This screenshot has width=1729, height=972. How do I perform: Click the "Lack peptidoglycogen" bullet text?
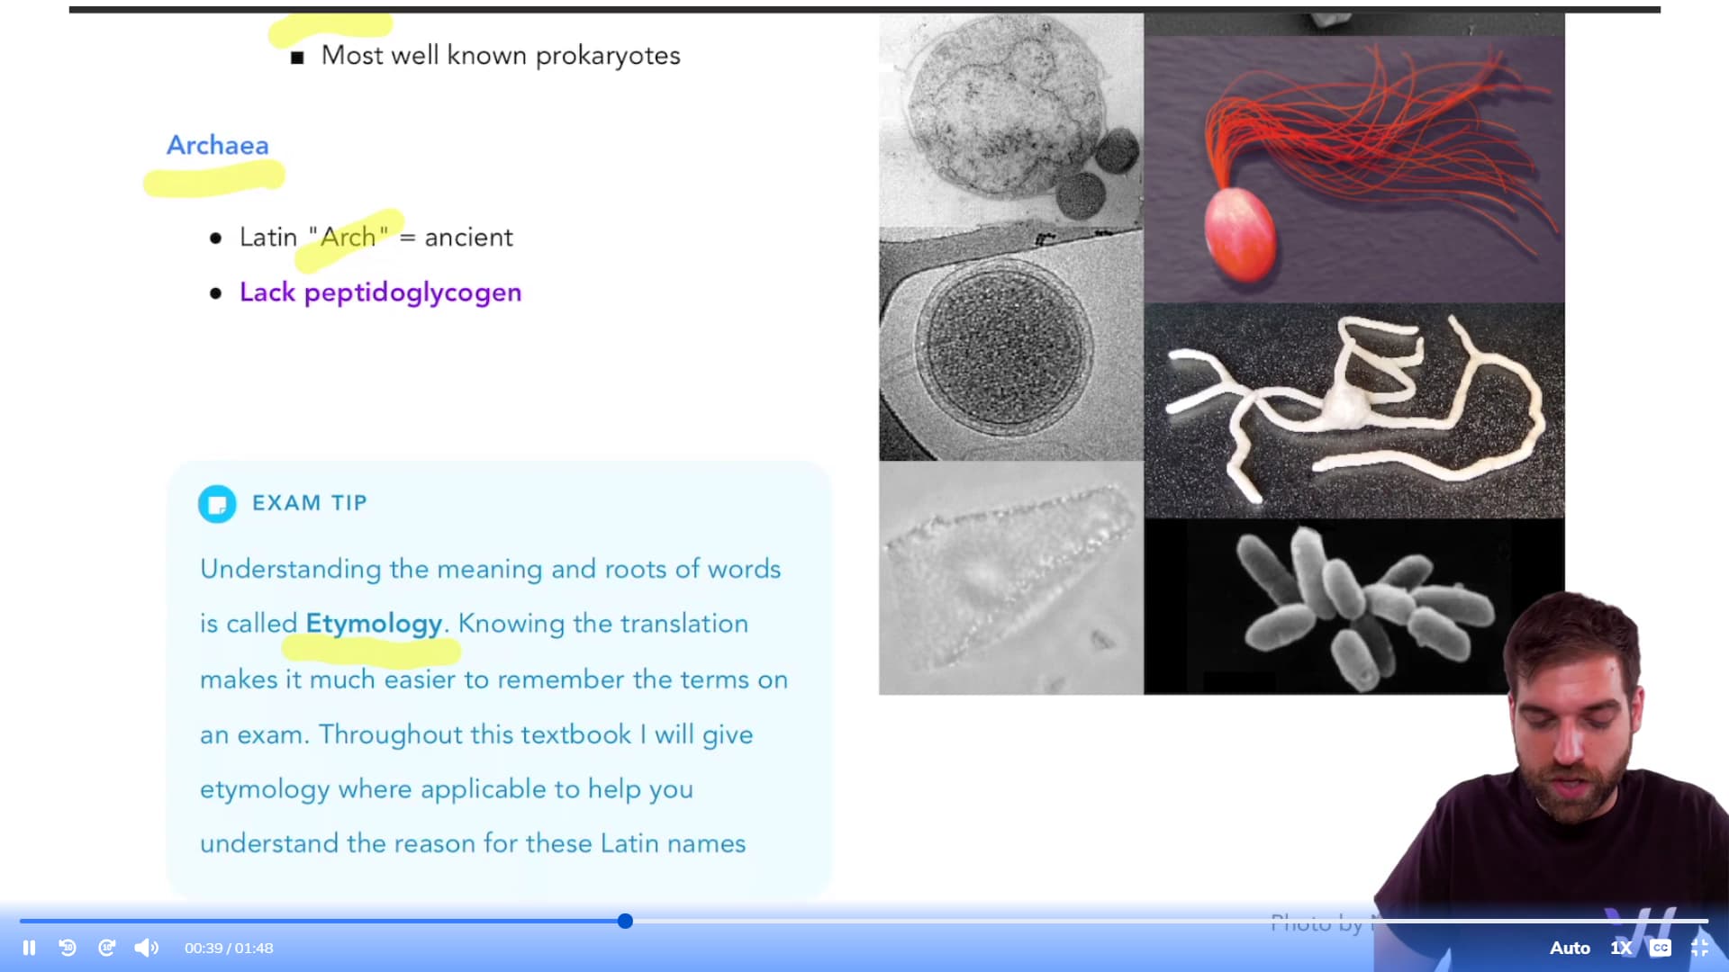tap(380, 292)
